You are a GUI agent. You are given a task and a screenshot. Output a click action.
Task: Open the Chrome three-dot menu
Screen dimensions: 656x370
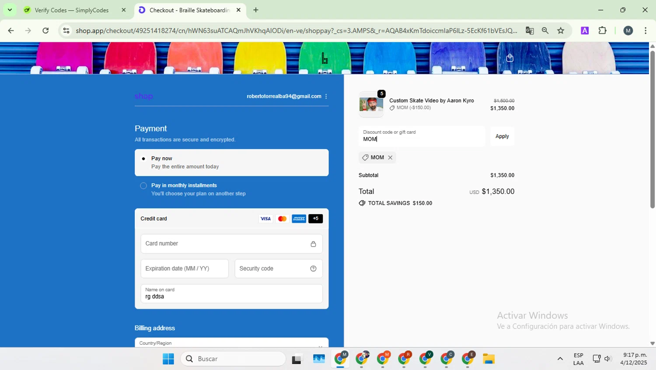coord(646,31)
